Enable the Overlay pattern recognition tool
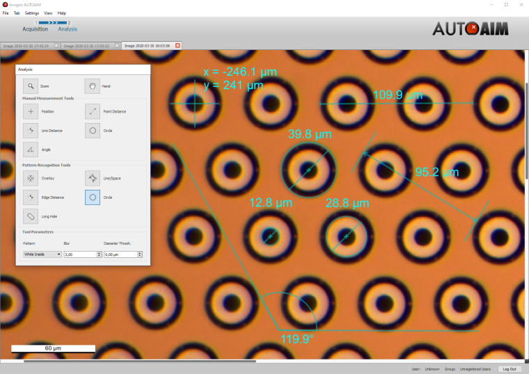Viewport: 529px width, 374px height. coord(31,179)
